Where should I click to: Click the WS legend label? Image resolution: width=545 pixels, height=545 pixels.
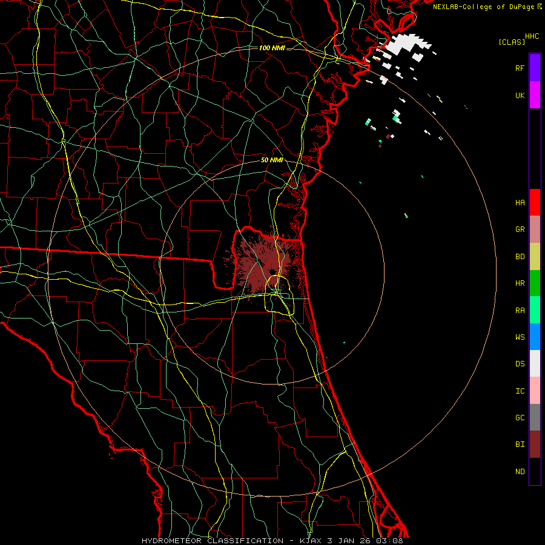pyautogui.click(x=520, y=337)
